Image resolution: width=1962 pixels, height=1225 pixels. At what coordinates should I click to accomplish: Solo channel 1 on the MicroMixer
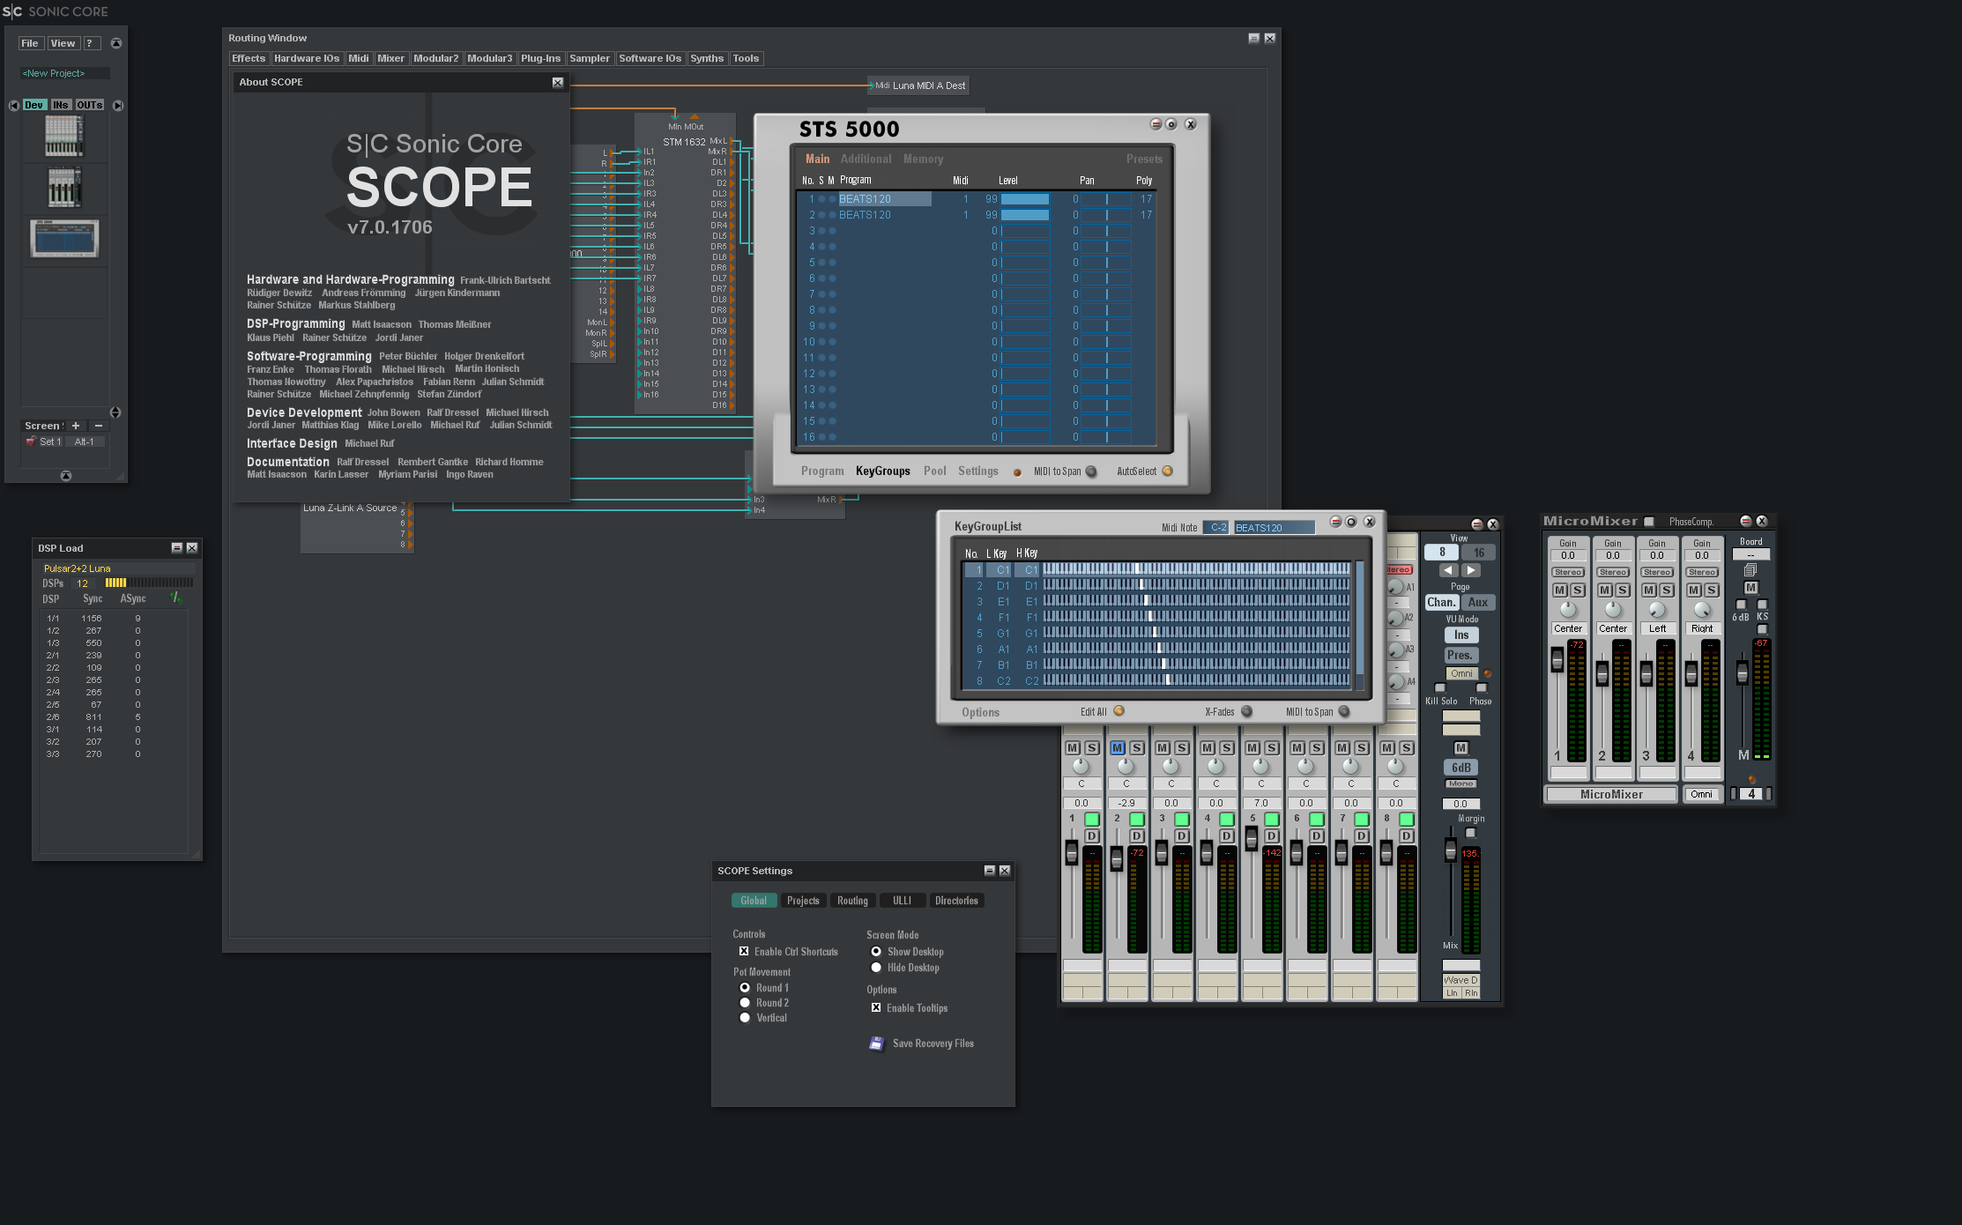(1578, 590)
